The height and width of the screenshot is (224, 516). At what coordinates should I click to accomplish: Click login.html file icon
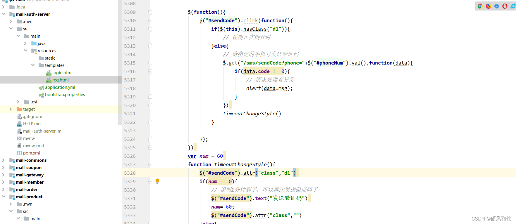49,73
